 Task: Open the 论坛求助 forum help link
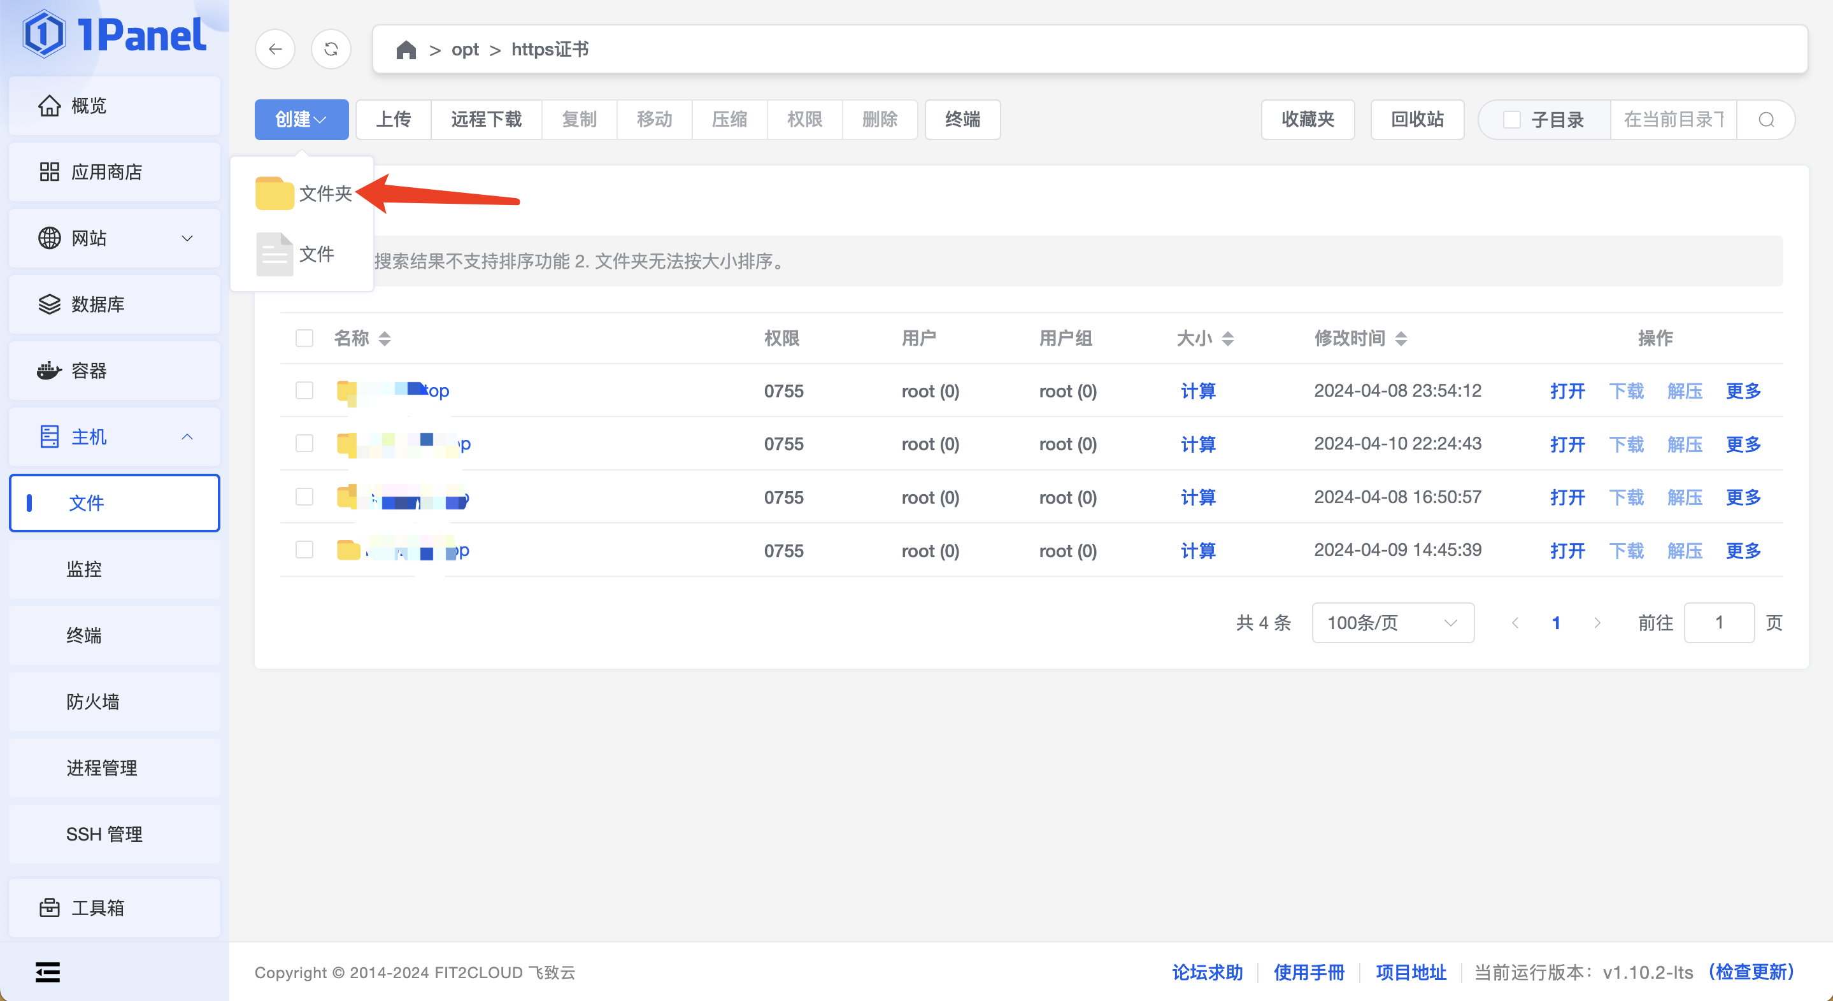pyautogui.click(x=1208, y=972)
